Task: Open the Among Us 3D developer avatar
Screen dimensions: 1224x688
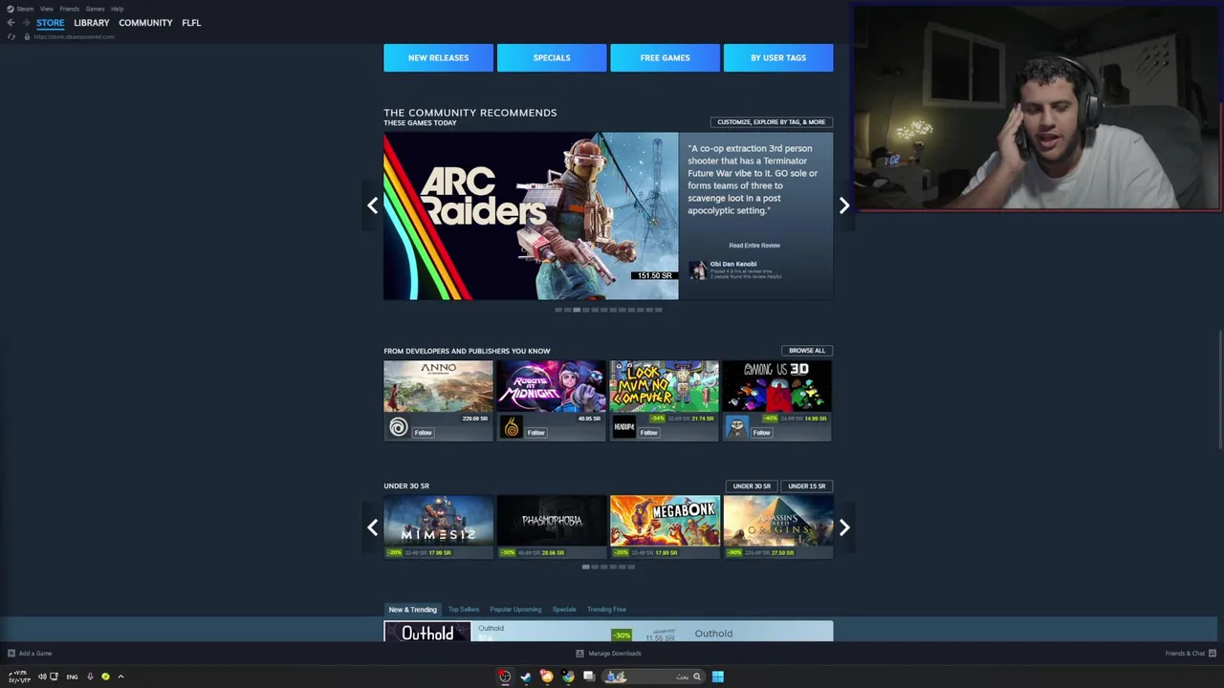Action: point(736,428)
